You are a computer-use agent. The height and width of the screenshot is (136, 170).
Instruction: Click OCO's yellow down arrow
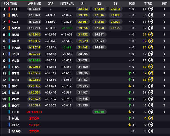click(x=130, y=112)
